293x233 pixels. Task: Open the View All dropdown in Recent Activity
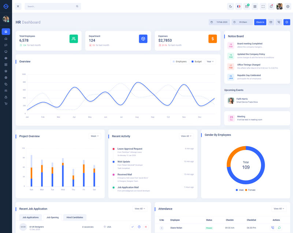(186, 136)
